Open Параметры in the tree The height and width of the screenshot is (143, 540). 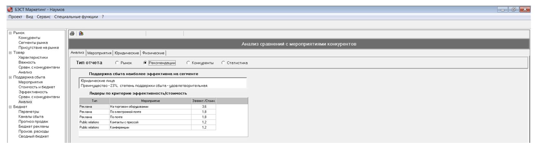point(29,112)
